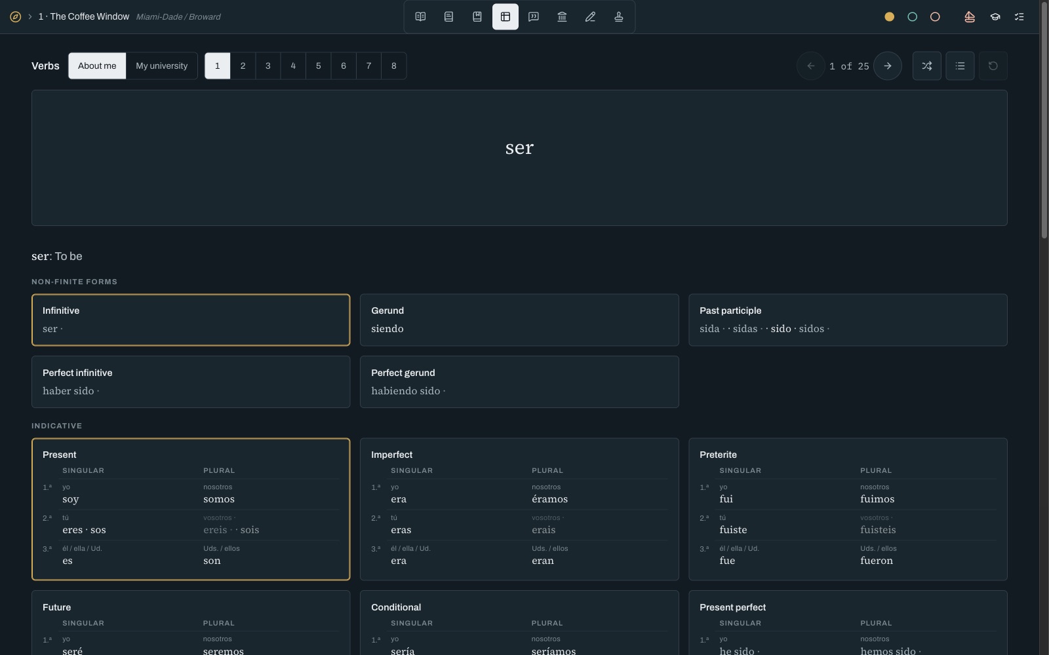The height and width of the screenshot is (655, 1049).
Task: Select set 6 tab
Action: point(344,65)
